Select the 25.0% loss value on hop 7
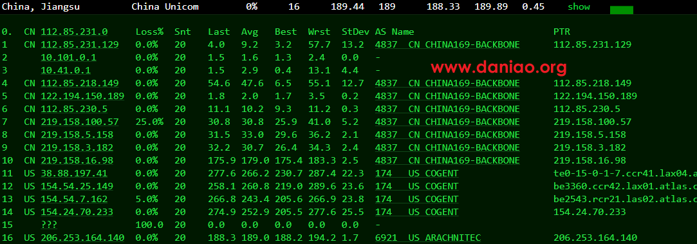 point(149,122)
